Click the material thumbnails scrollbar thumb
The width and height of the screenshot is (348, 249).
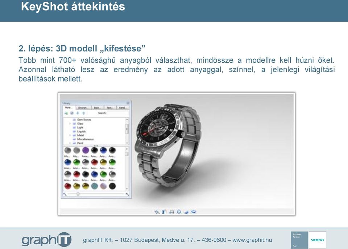127,154
